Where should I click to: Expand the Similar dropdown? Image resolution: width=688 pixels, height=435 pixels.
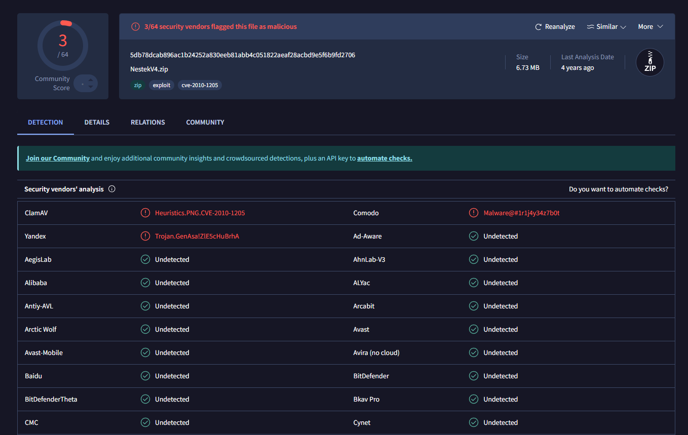(x=606, y=26)
